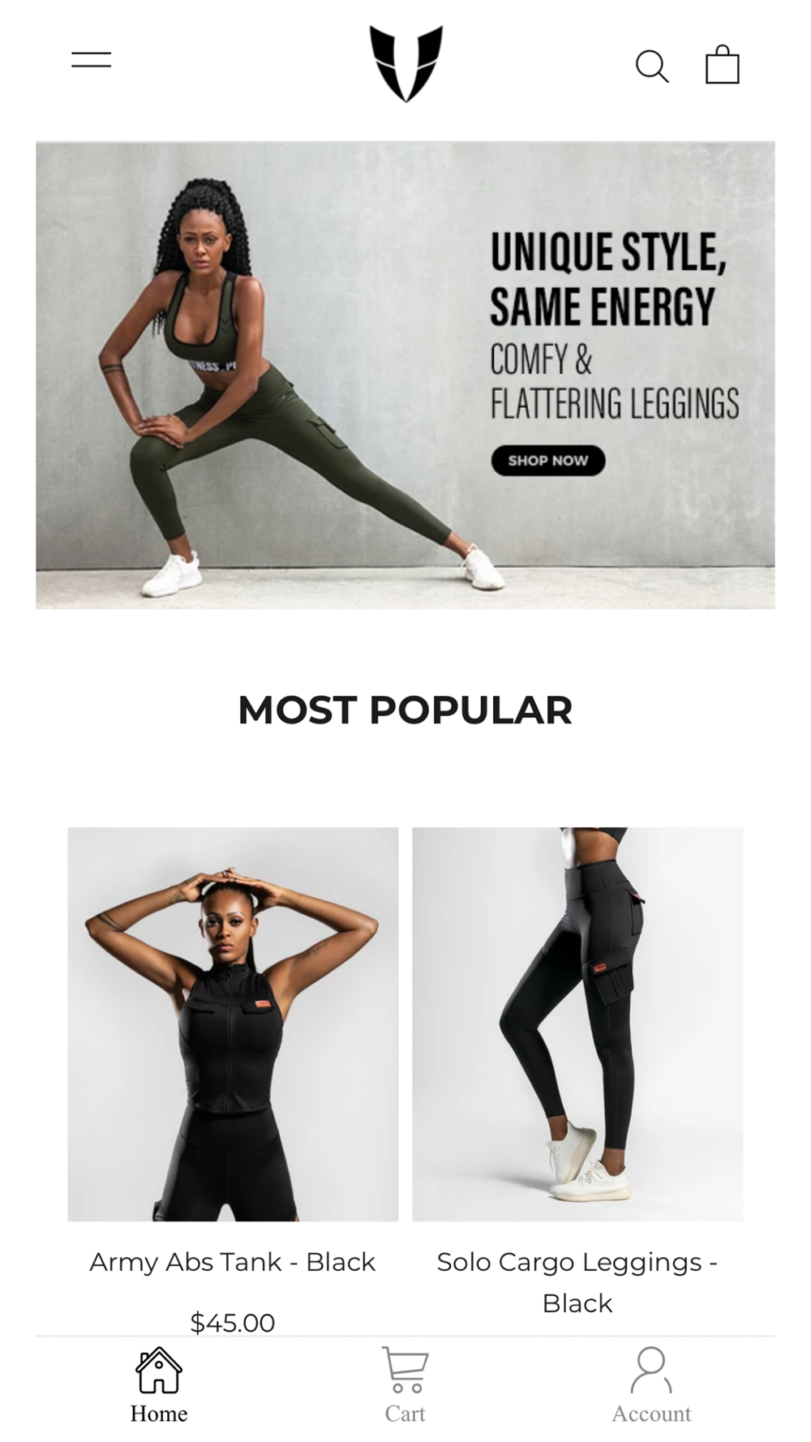The image size is (811, 1442).
Task: Click the SHOP NOW button
Action: tap(548, 461)
